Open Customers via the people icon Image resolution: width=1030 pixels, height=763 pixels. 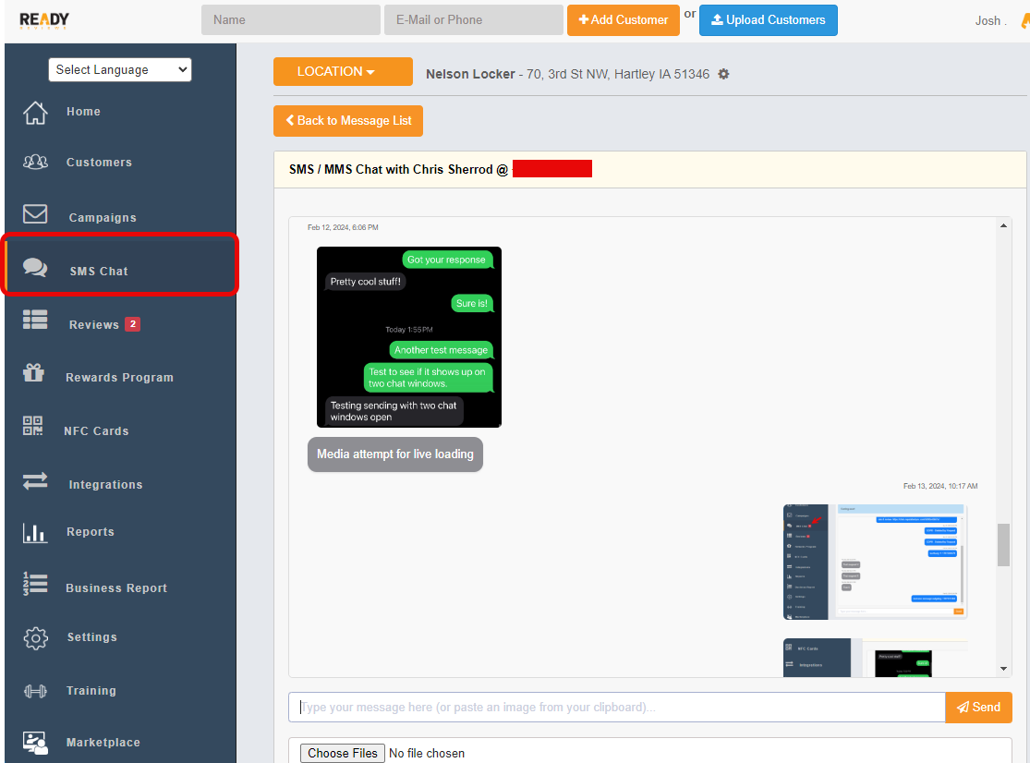point(35,163)
